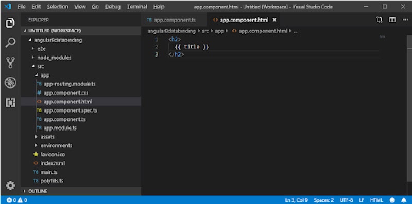
Task: Click app.component.html in the breadcrumb
Action: coord(263,31)
